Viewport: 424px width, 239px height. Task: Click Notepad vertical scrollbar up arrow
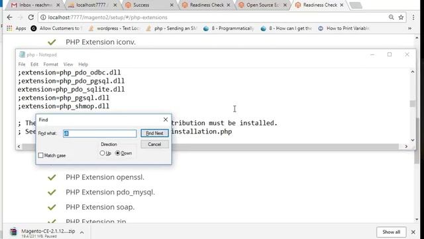coord(413,72)
